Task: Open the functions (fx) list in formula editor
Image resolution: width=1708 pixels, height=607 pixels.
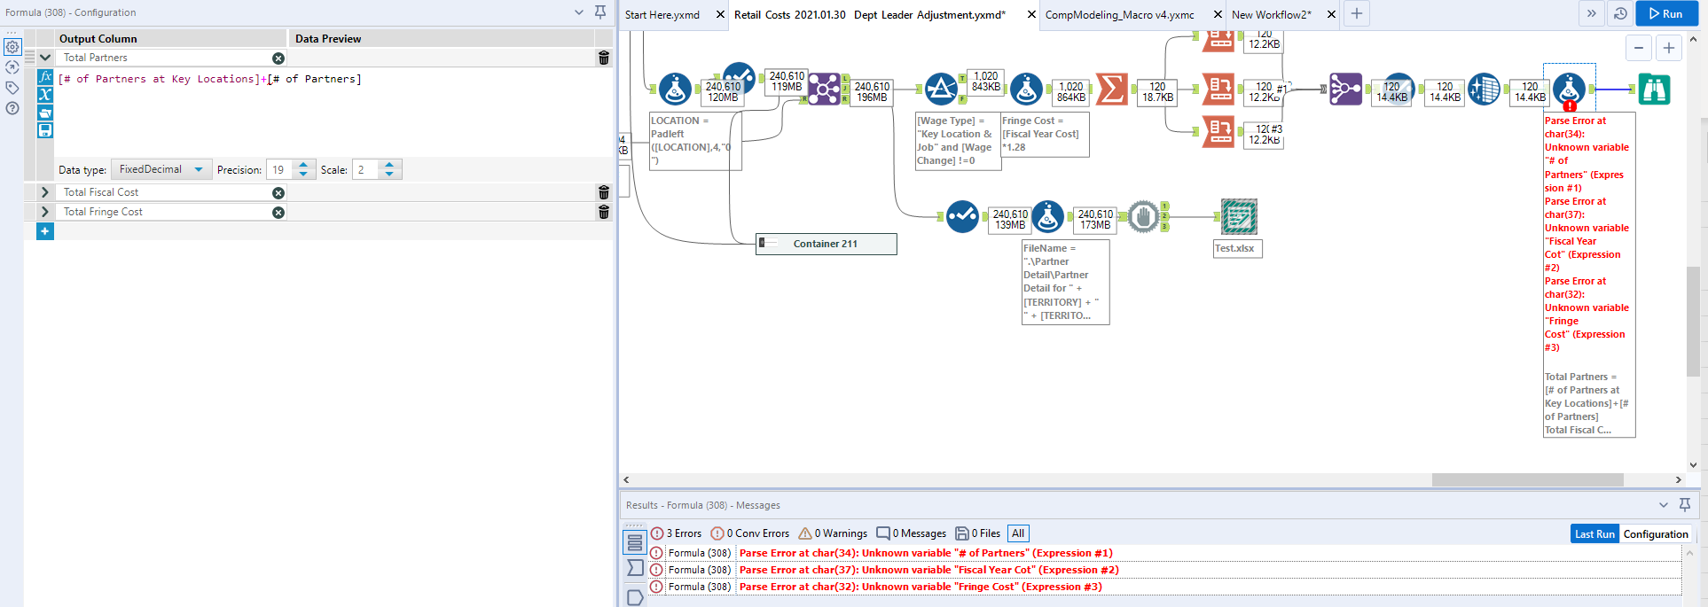Action: 45,77
